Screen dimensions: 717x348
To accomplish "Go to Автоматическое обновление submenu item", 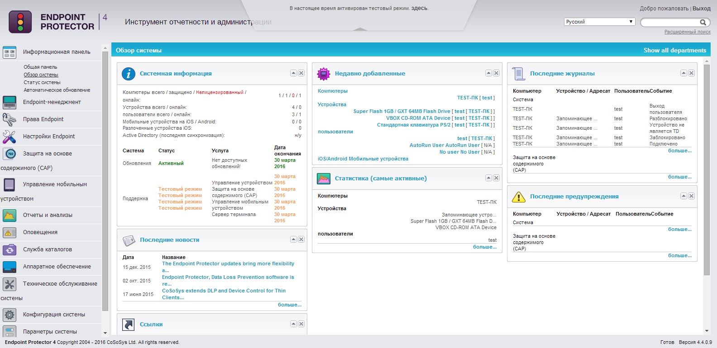I will coord(57,90).
